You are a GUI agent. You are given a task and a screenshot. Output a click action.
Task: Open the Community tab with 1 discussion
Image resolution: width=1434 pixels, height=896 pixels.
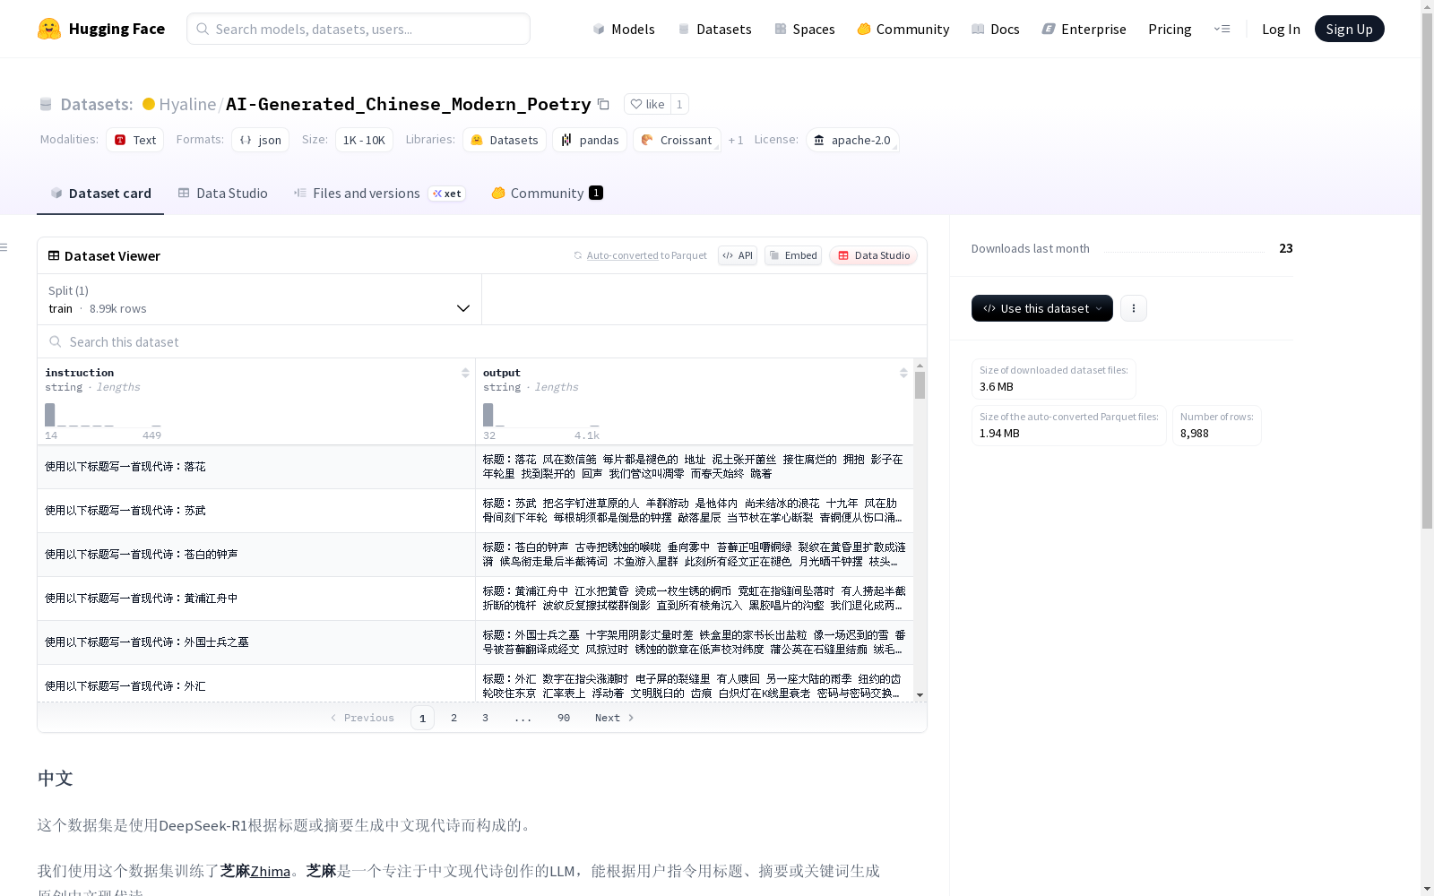tap(547, 194)
